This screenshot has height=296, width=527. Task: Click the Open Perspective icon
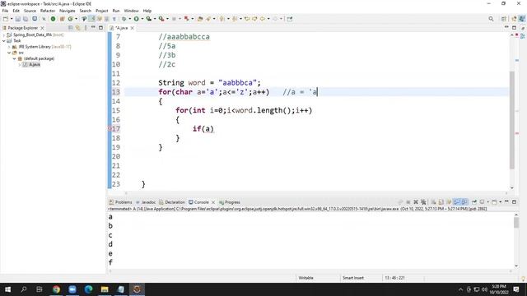coord(504,19)
